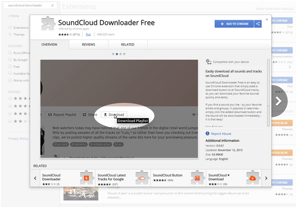Check the Works with Google Drive checkbox
Image resolution: width=297 pixels, height=208 pixels.
point(10,80)
